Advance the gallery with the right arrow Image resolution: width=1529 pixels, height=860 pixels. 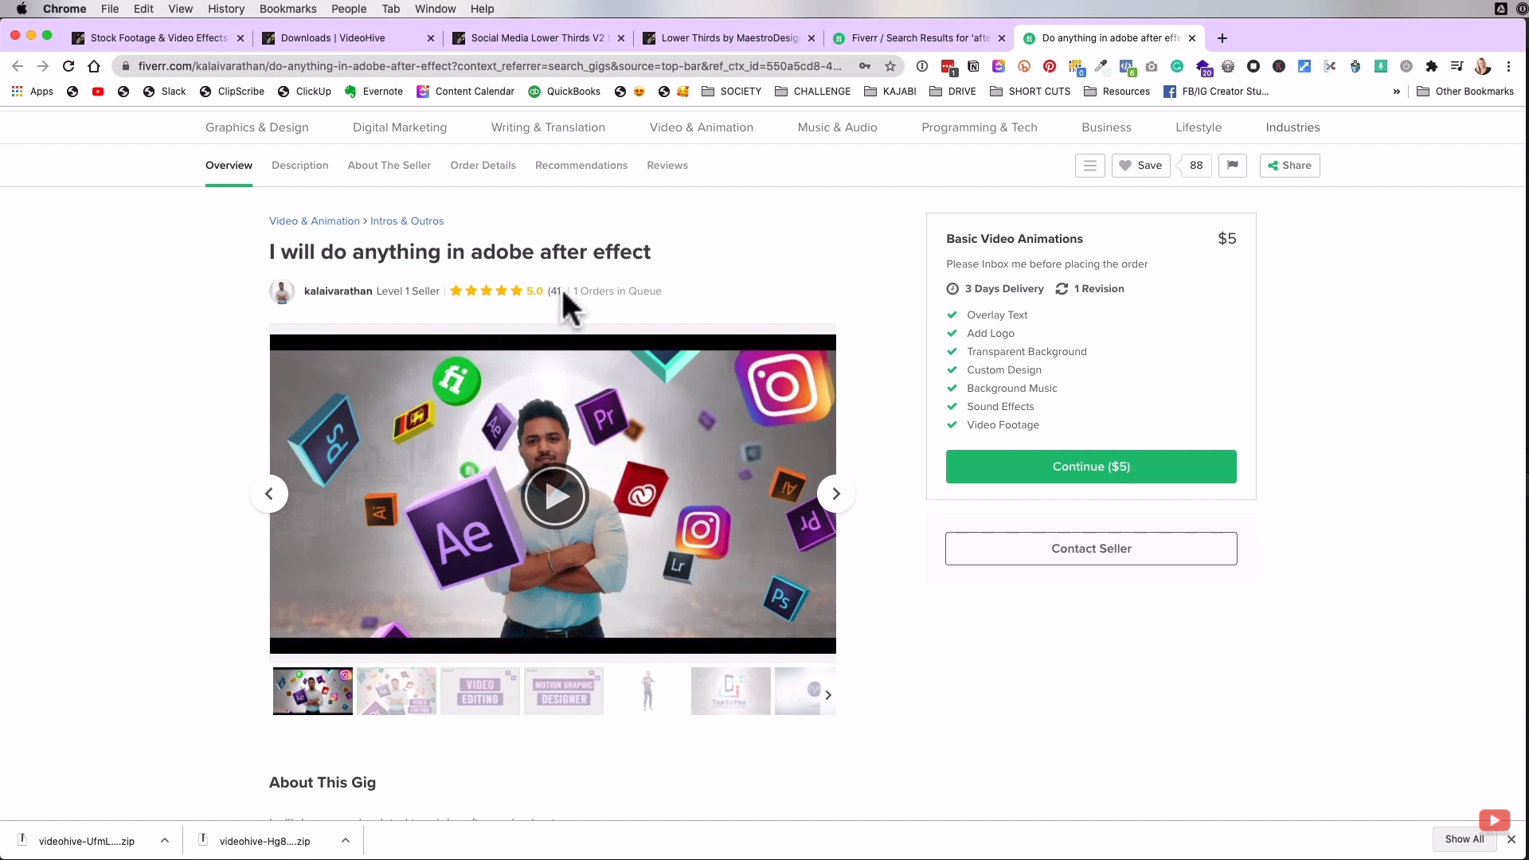pyautogui.click(x=835, y=494)
